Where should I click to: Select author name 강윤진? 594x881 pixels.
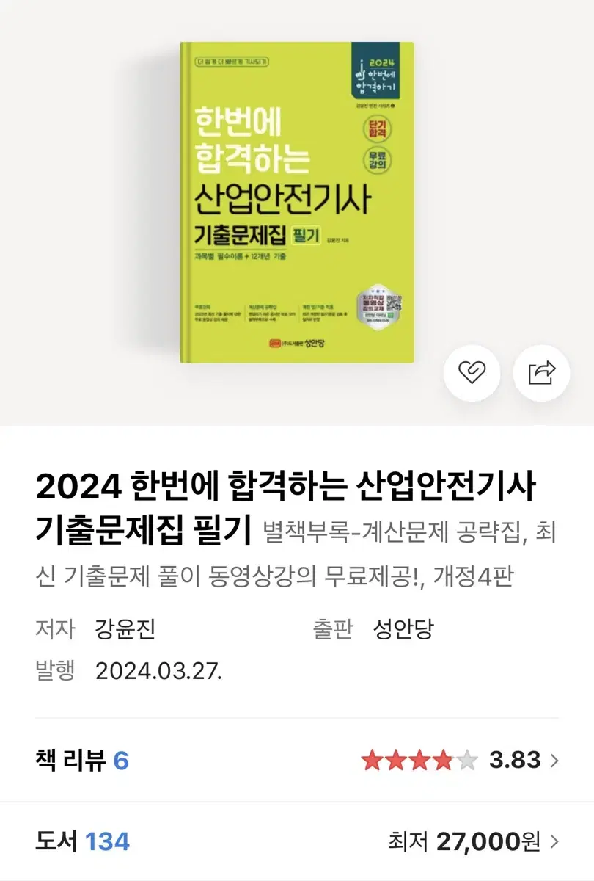125,629
